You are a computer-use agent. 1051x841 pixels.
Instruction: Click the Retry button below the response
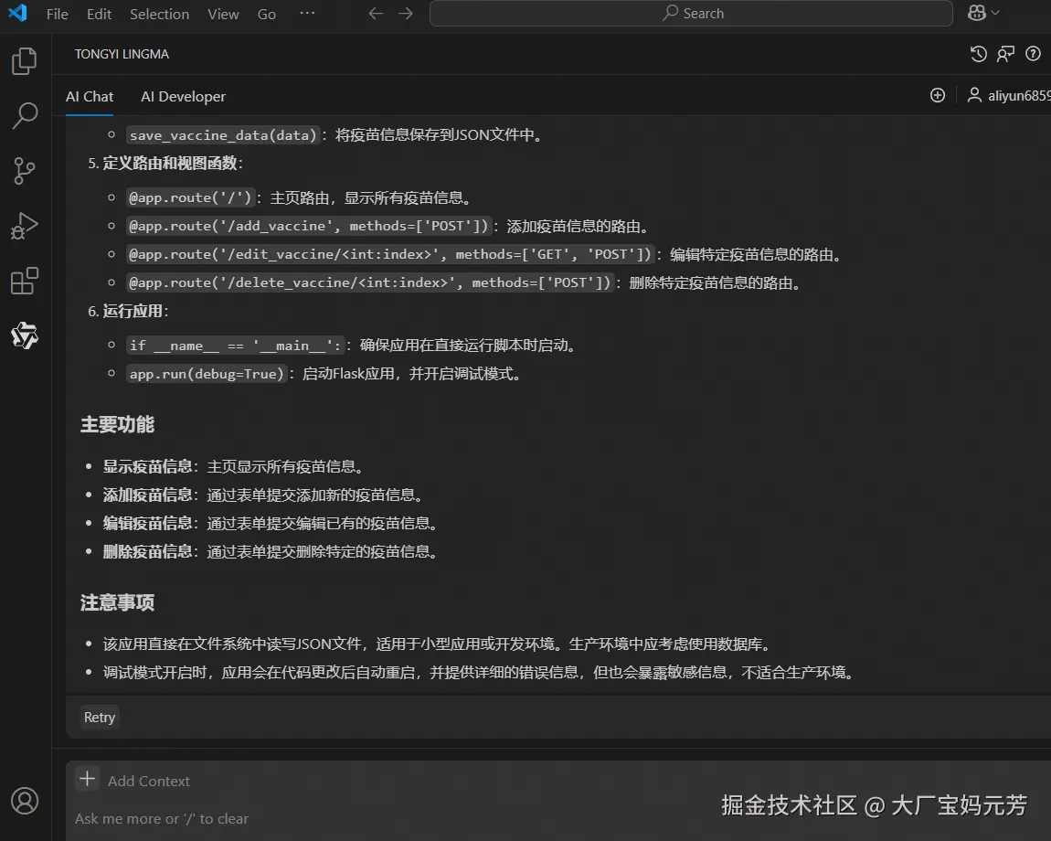pyautogui.click(x=98, y=718)
